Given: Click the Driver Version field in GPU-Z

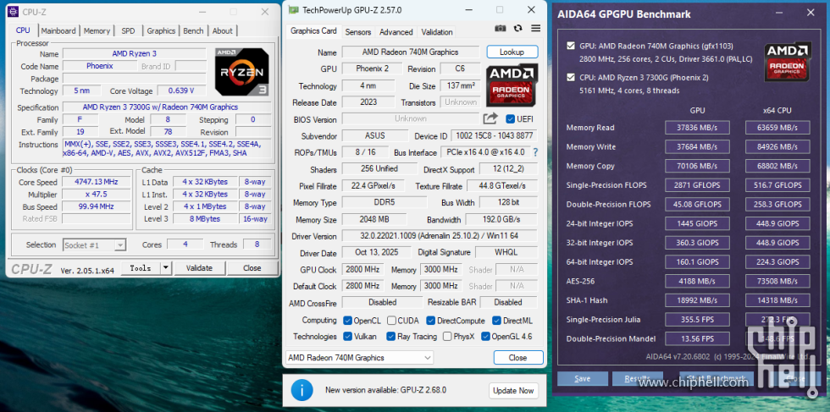Looking at the screenshot, I should (440, 236).
